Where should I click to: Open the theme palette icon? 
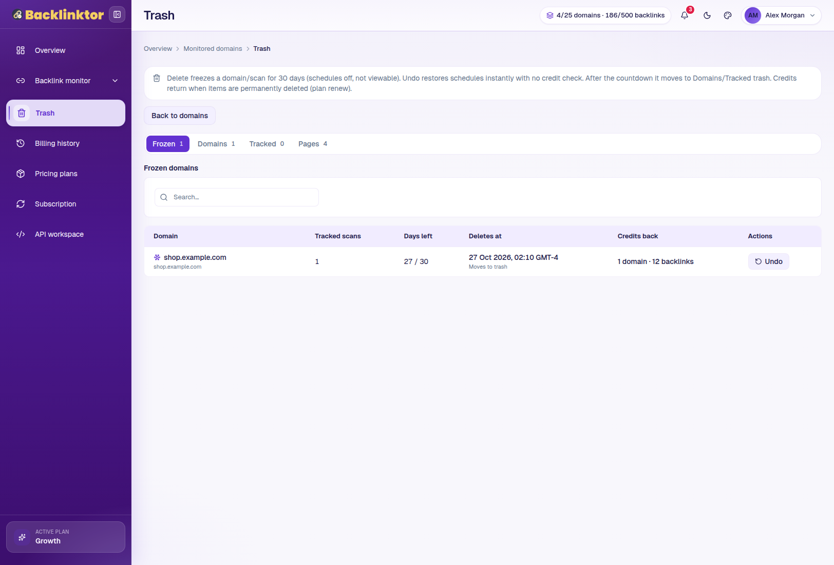point(728,15)
